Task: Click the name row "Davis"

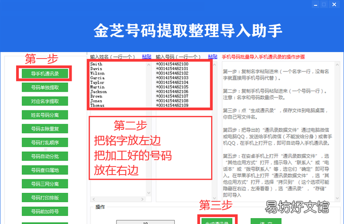Action: click(96, 69)
